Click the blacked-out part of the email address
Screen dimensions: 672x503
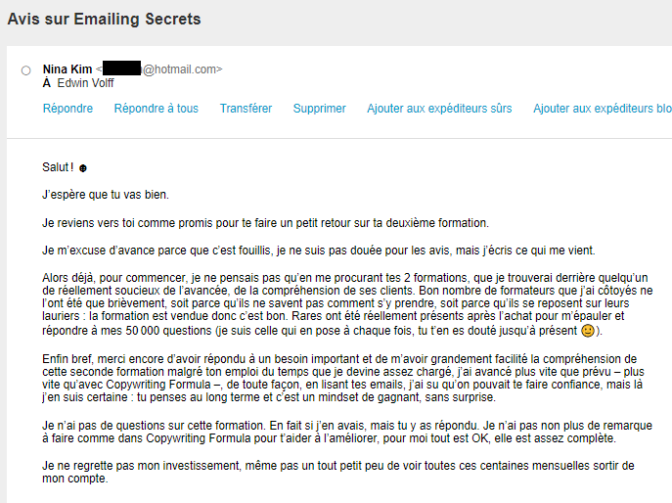(x=121, y=69)
